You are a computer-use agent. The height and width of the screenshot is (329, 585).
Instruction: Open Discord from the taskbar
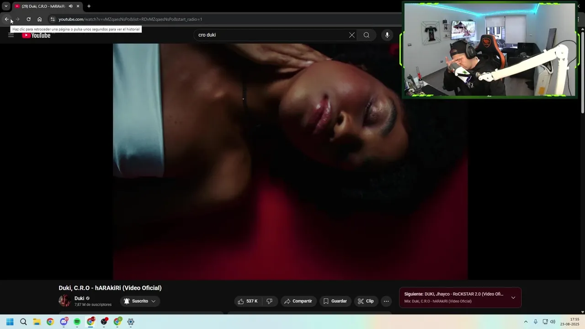tap(64, 322)
